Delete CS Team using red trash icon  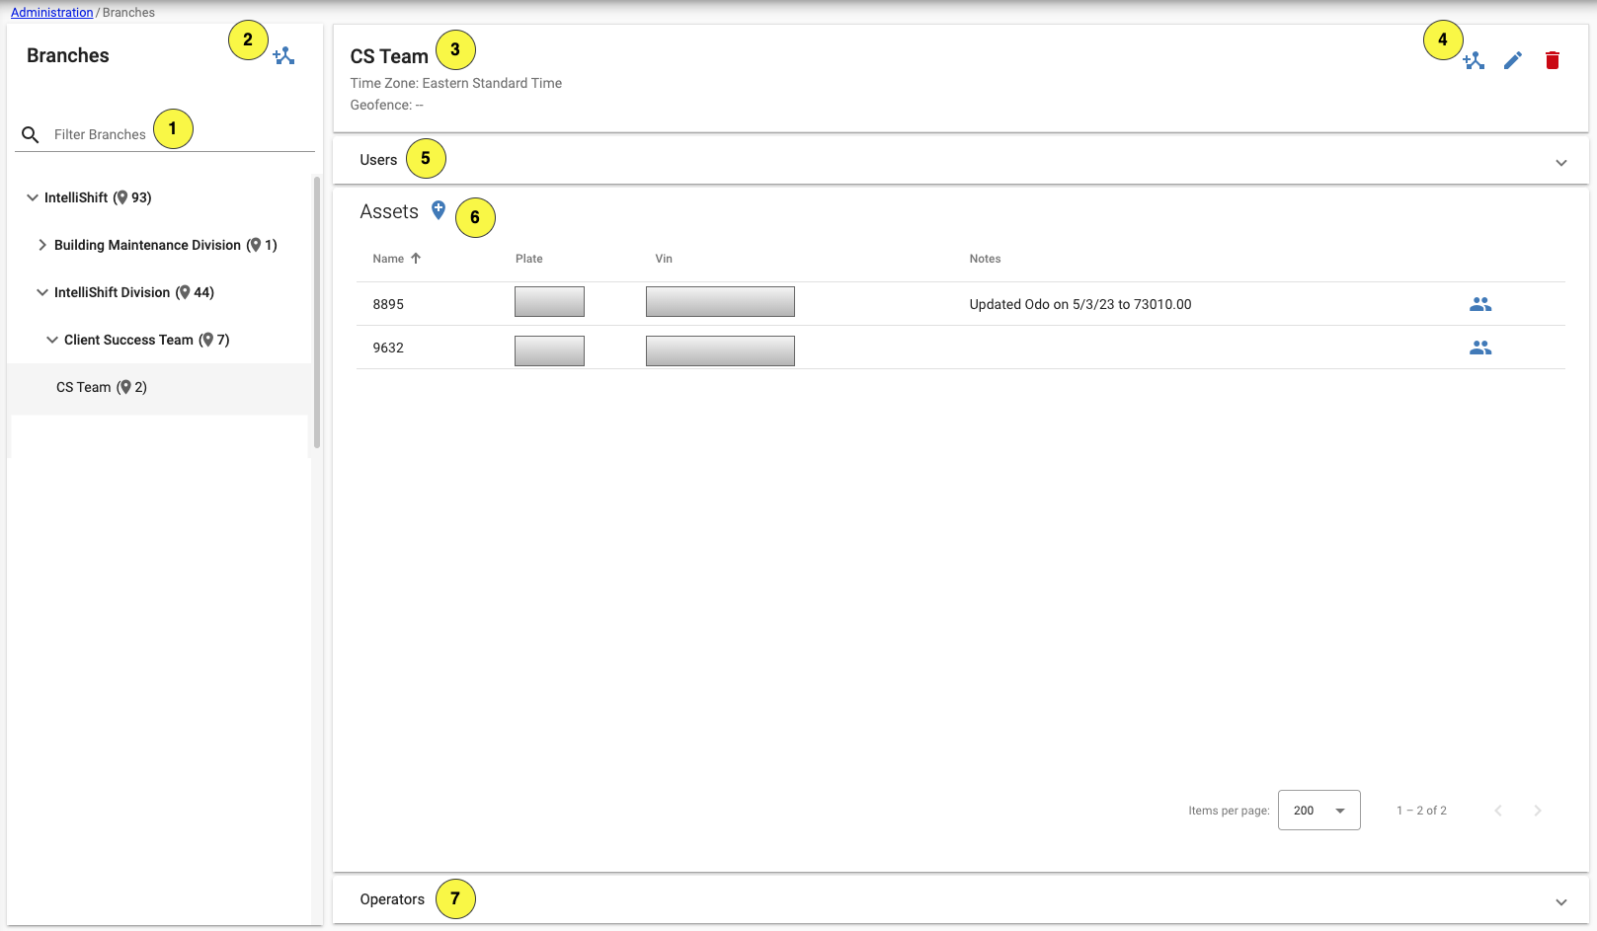[1553, 61]
